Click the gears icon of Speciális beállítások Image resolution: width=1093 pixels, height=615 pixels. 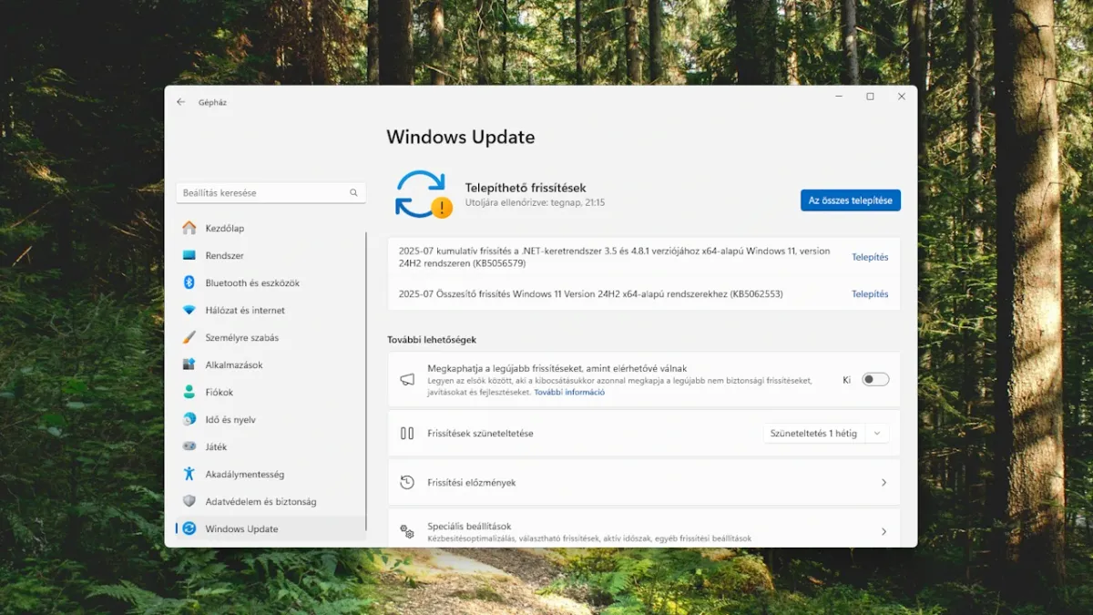(407, 531)
